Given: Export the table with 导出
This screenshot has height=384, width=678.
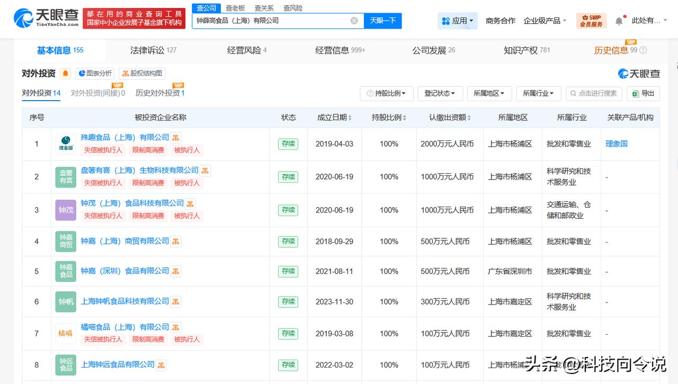Looking at the screenshot, I should tap(644, 93).
